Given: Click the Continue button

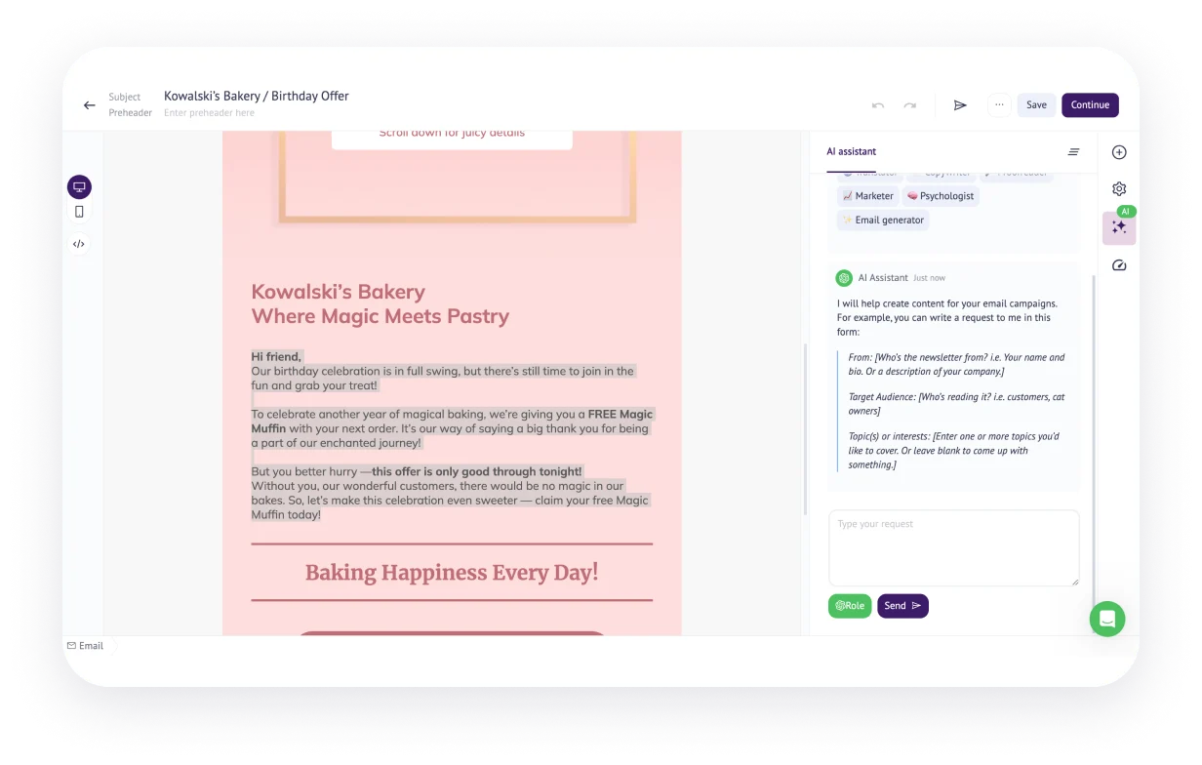Looking at the screenshot, I should point(1090,105).
